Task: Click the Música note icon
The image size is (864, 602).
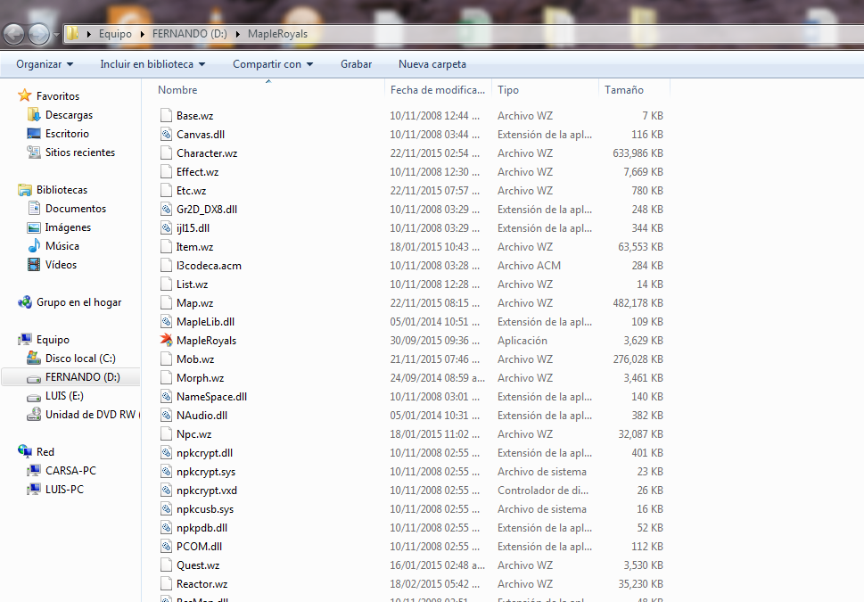Action: click(x=34, y=246)
